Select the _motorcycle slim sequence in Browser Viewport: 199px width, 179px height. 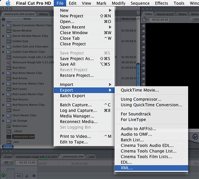point(23,136)
